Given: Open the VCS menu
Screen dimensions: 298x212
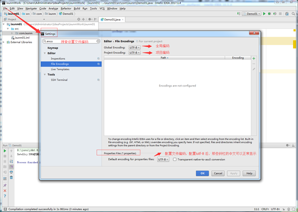Looking at the screenshot, I should [x=102, y=9].
